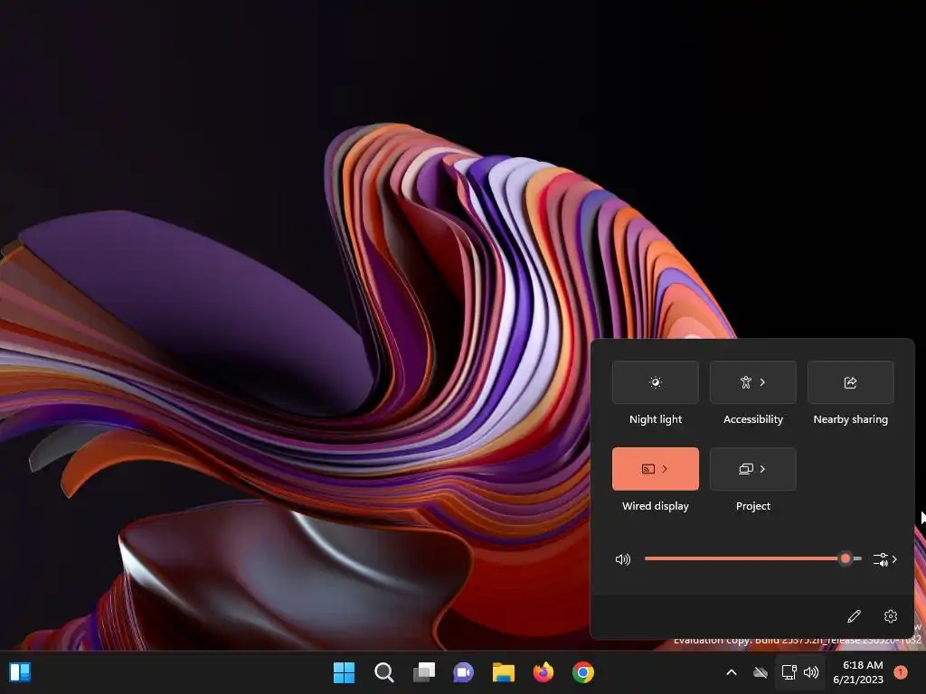Open all settings gear icon
Screen dimensions: 926x694
[891, 616]
